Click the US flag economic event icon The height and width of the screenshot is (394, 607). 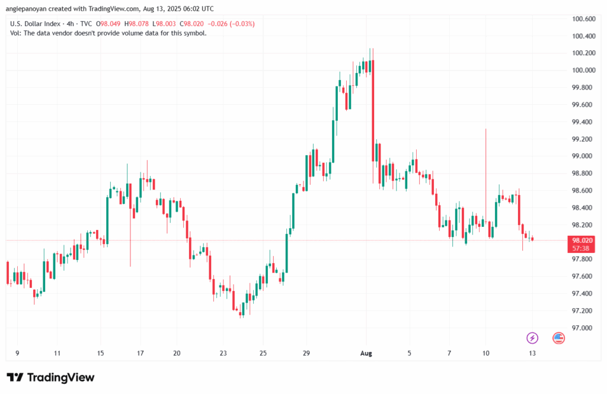coord(558,338)
